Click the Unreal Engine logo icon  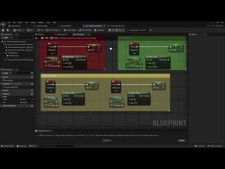pyautogui.click(x=3, y=24)
